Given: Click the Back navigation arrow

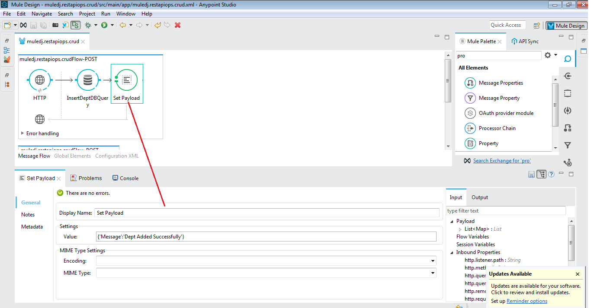Looking at the screenshot, I should pos(123,25).
